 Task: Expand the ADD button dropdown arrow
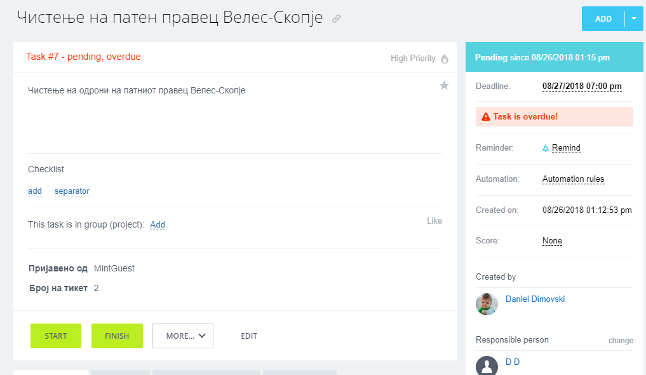pyautogui.click(x=633, y=19)
